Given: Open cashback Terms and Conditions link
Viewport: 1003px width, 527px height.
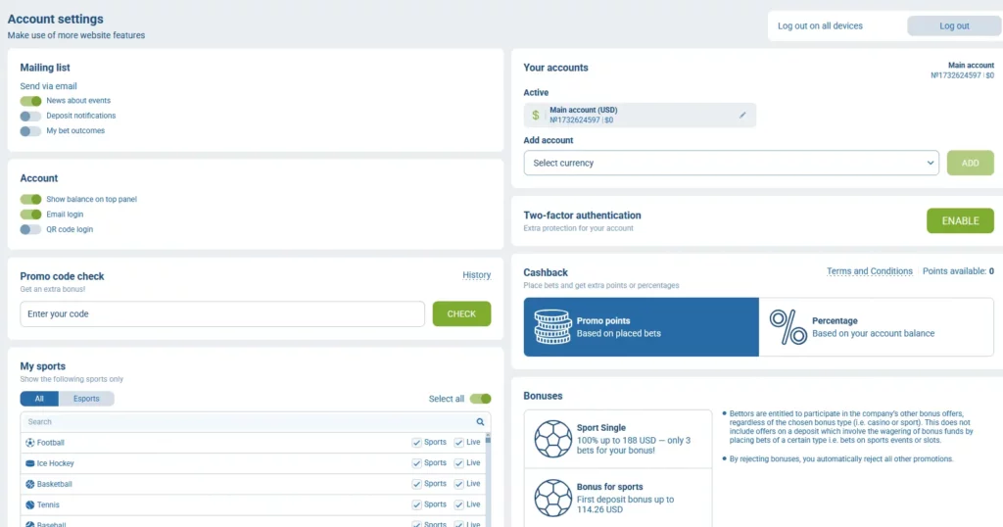Looking at the screenshot, I should (x=870, y=271).
